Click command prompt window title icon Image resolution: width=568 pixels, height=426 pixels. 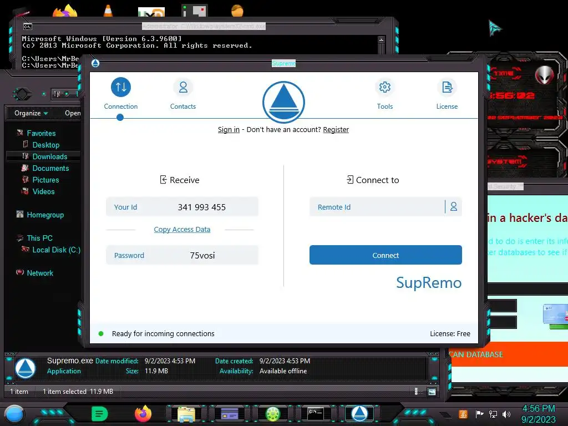click(28, 27)
